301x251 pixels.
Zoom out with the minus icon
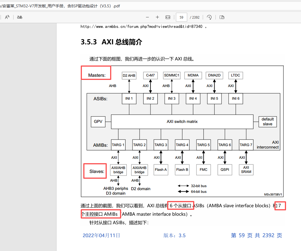pos(147,17)
